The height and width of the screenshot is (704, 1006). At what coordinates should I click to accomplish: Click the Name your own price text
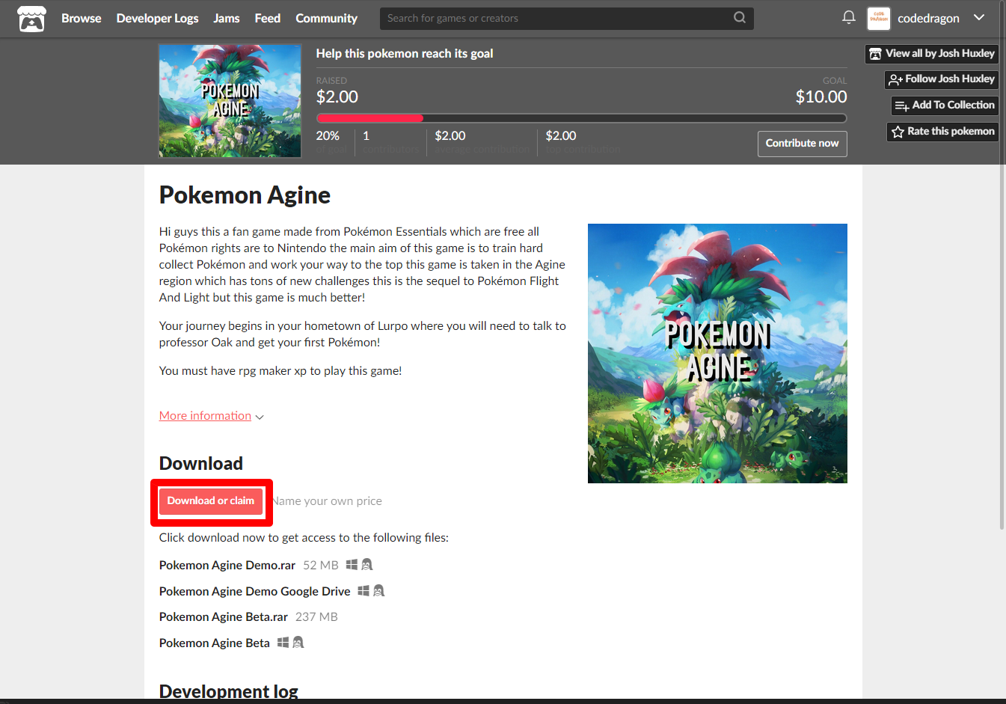[x=327, y=501]
